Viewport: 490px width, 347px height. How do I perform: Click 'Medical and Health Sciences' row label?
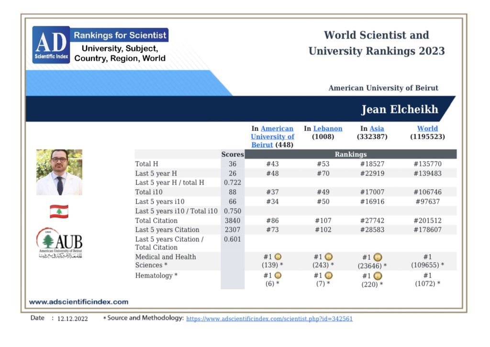coord(166,261)
